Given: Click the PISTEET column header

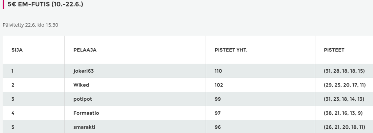Looking at the screenshot, I should [334, 50].
